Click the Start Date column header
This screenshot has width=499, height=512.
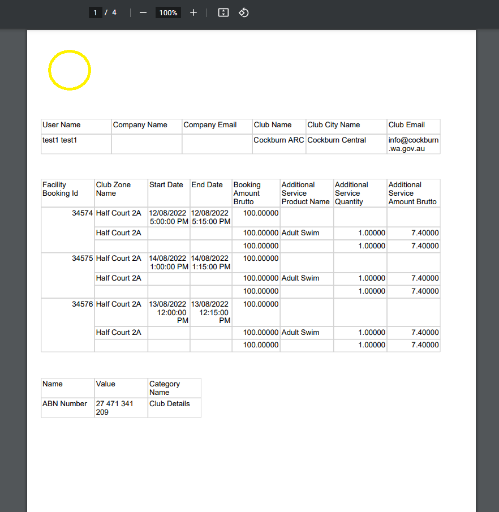click(166, 185)
